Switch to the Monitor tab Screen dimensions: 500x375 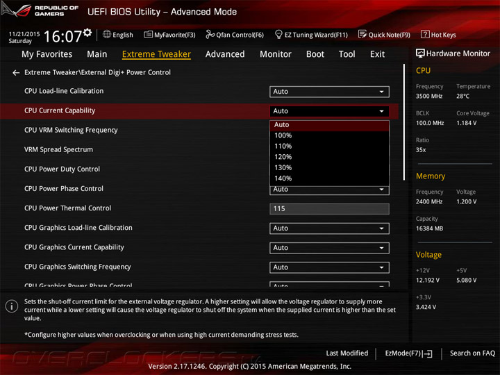276,54
